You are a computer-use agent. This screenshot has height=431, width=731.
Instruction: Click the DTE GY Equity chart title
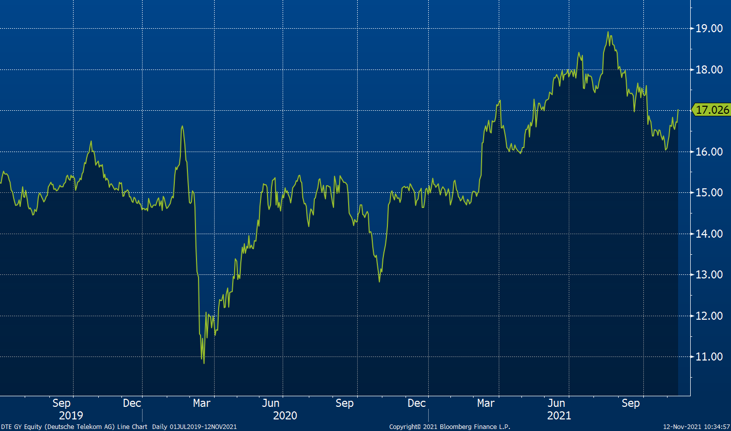[x=74, y=427]
